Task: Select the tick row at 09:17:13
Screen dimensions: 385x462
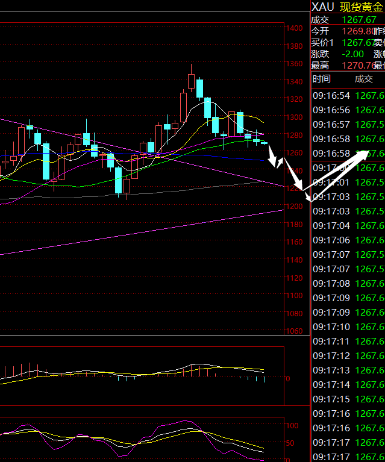Action: (348, 370)
